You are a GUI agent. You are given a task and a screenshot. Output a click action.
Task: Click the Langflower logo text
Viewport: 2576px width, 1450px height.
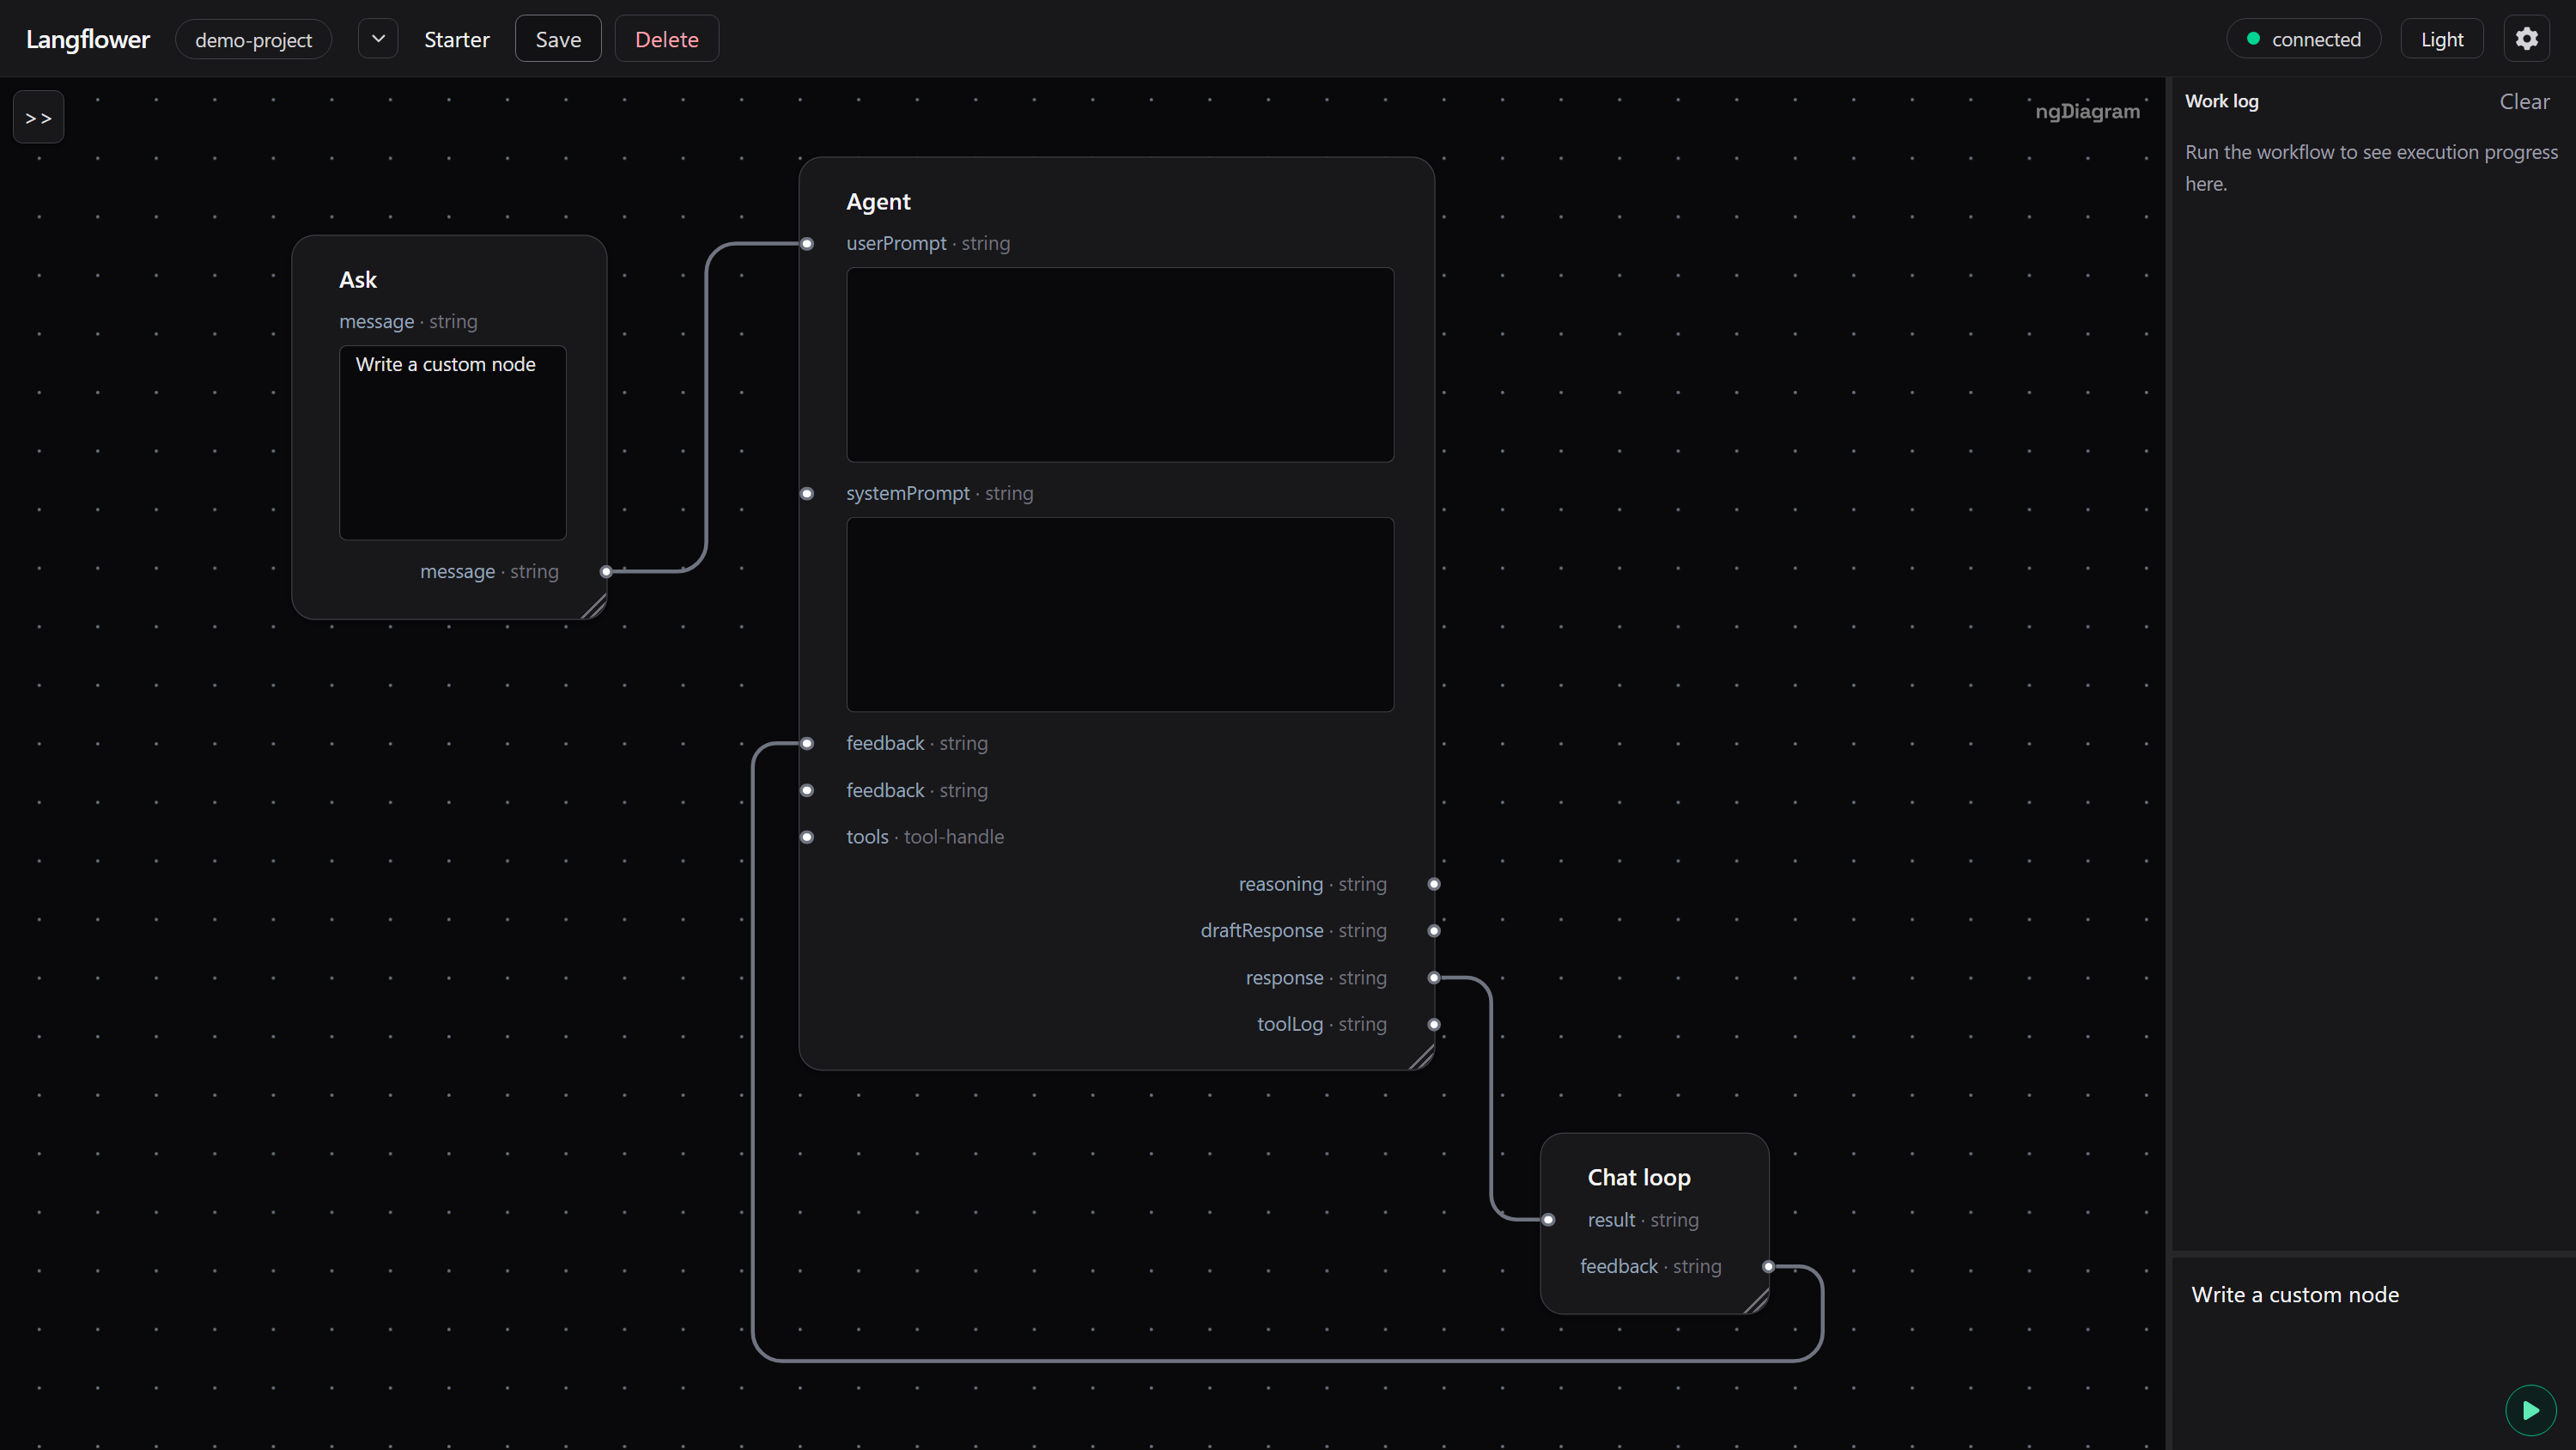coord(88,39)
